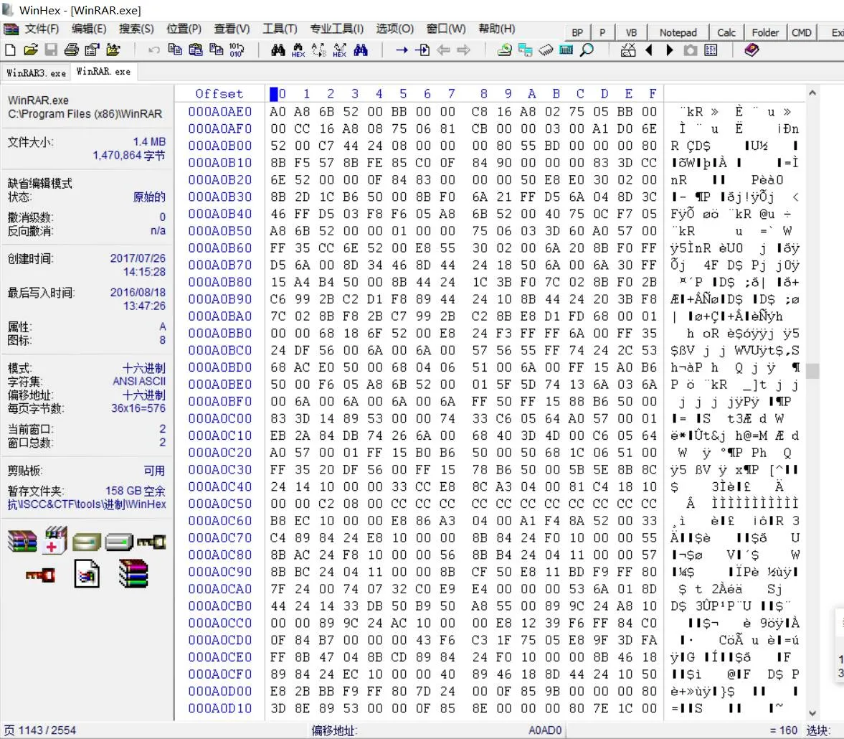This screenshot has width=844, height=739.
Task: Open the 帮助(H) menu
Action: point(497,29)
